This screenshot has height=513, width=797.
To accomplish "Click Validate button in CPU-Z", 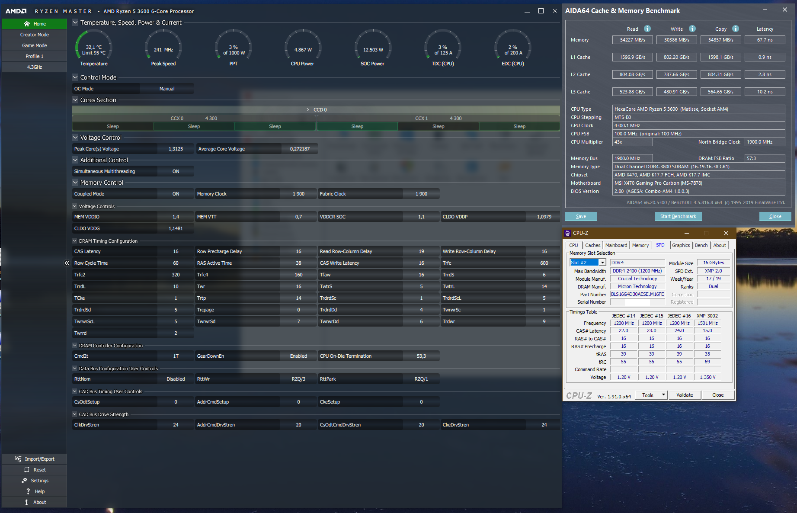I will tap(685, 395).
